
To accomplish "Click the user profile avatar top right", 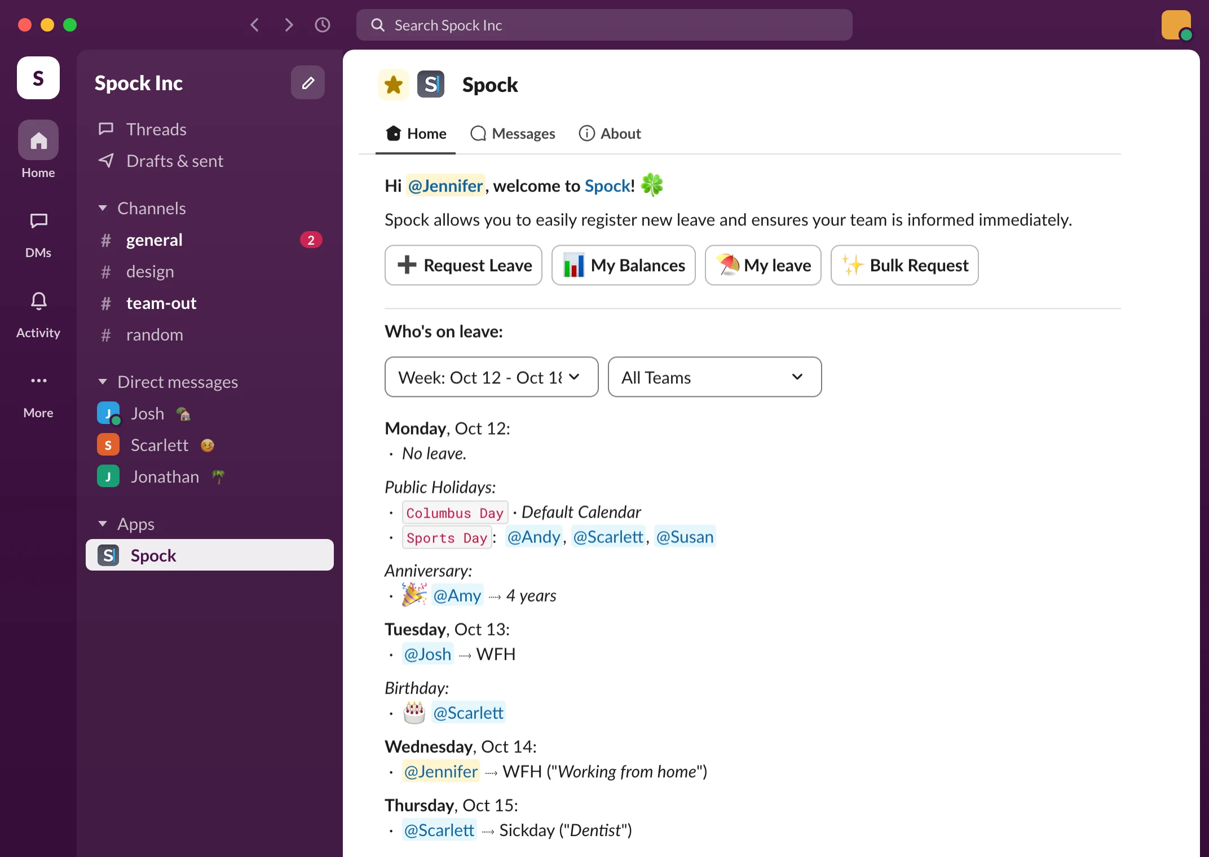I will pyautogui.click(x=1176, y=25).
